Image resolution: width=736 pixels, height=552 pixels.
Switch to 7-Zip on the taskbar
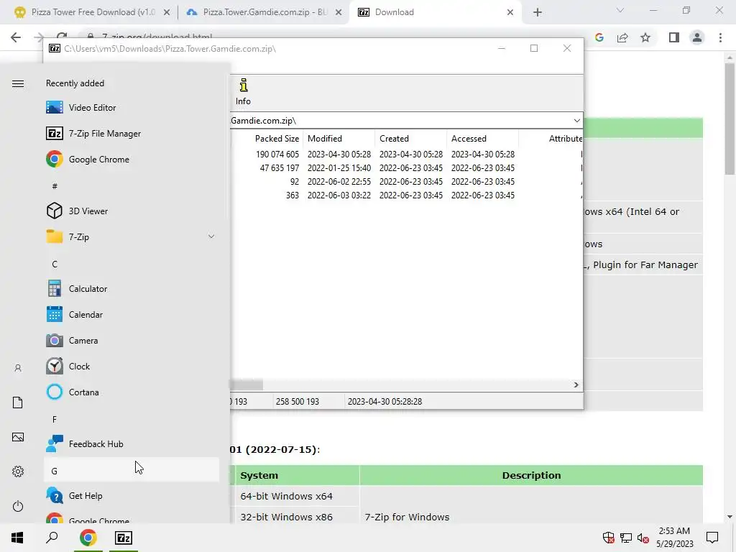124,538
